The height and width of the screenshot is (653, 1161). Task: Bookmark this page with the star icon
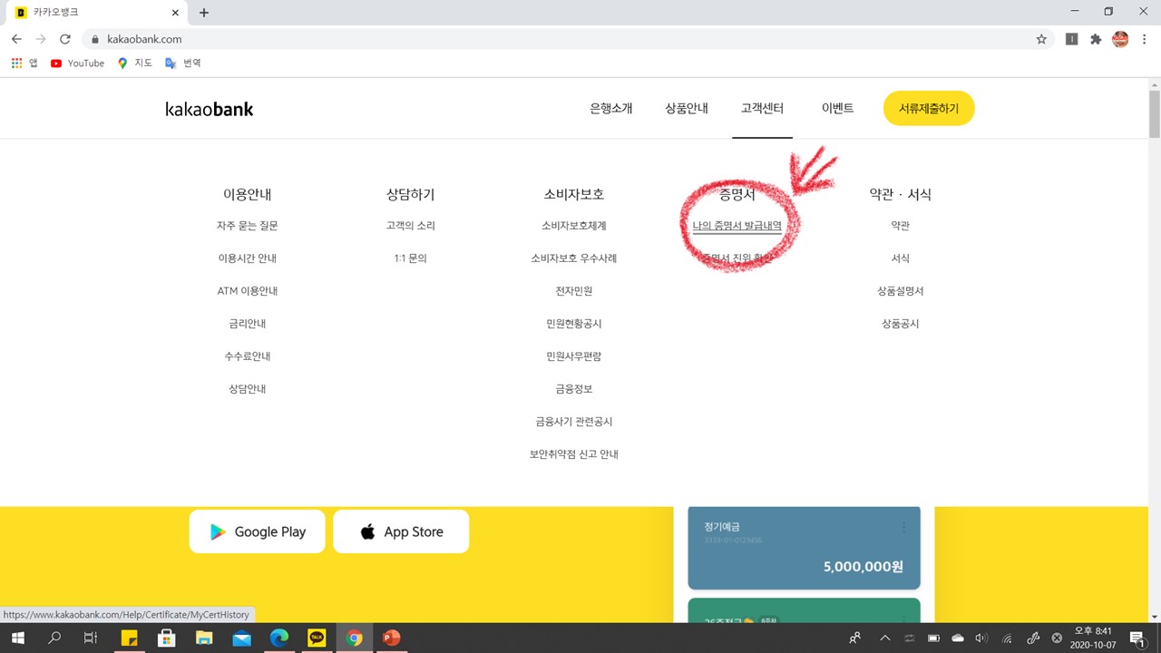(1041, 39)
